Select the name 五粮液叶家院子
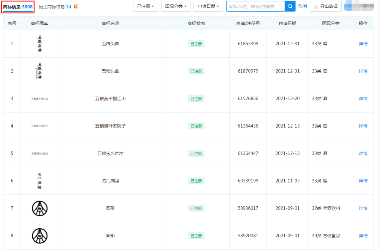Screen dimensions: 380x250 (110, 126)
